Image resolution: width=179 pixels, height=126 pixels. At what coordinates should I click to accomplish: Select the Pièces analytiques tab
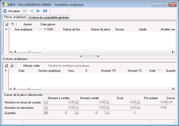[x=15, y=17]
